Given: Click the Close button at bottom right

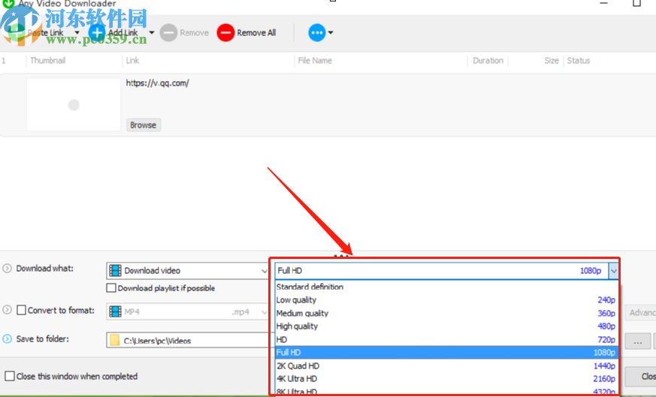Looking at the screenshot, I should (x=640, y=377).
